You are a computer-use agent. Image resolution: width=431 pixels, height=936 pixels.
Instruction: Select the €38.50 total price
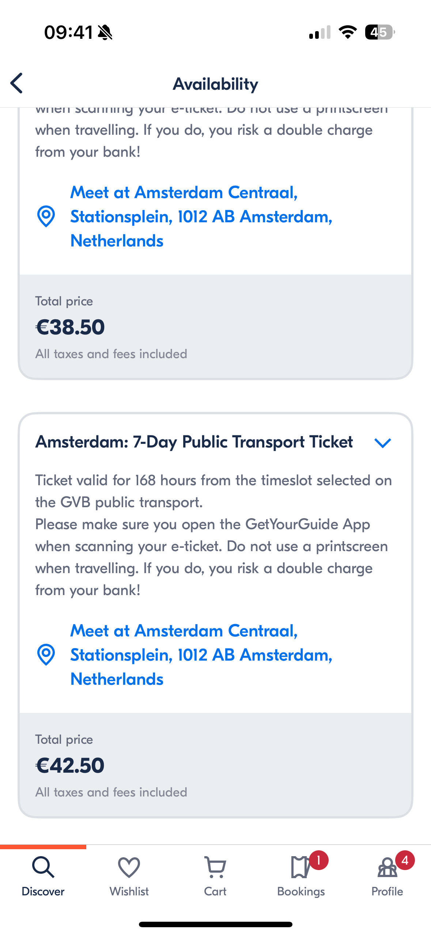[x=70, y=327]
